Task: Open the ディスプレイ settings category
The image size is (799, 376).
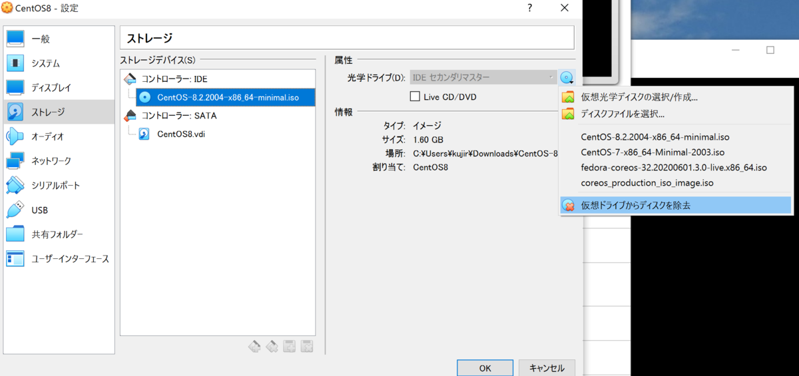Action: click(x=59, y=87)
